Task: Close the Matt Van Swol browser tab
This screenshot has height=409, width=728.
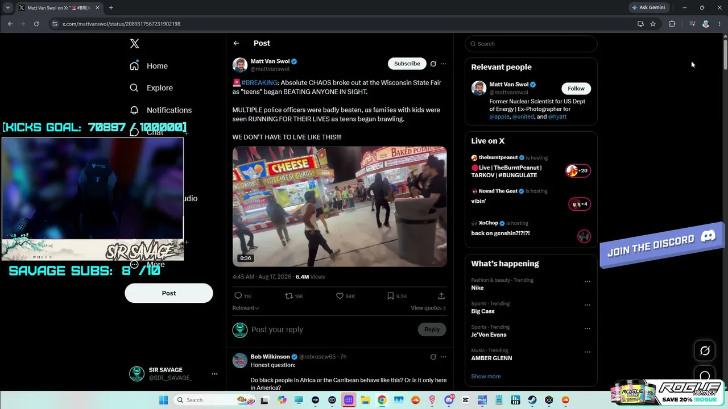Action: pyautogui.click(x=97, y=8)
